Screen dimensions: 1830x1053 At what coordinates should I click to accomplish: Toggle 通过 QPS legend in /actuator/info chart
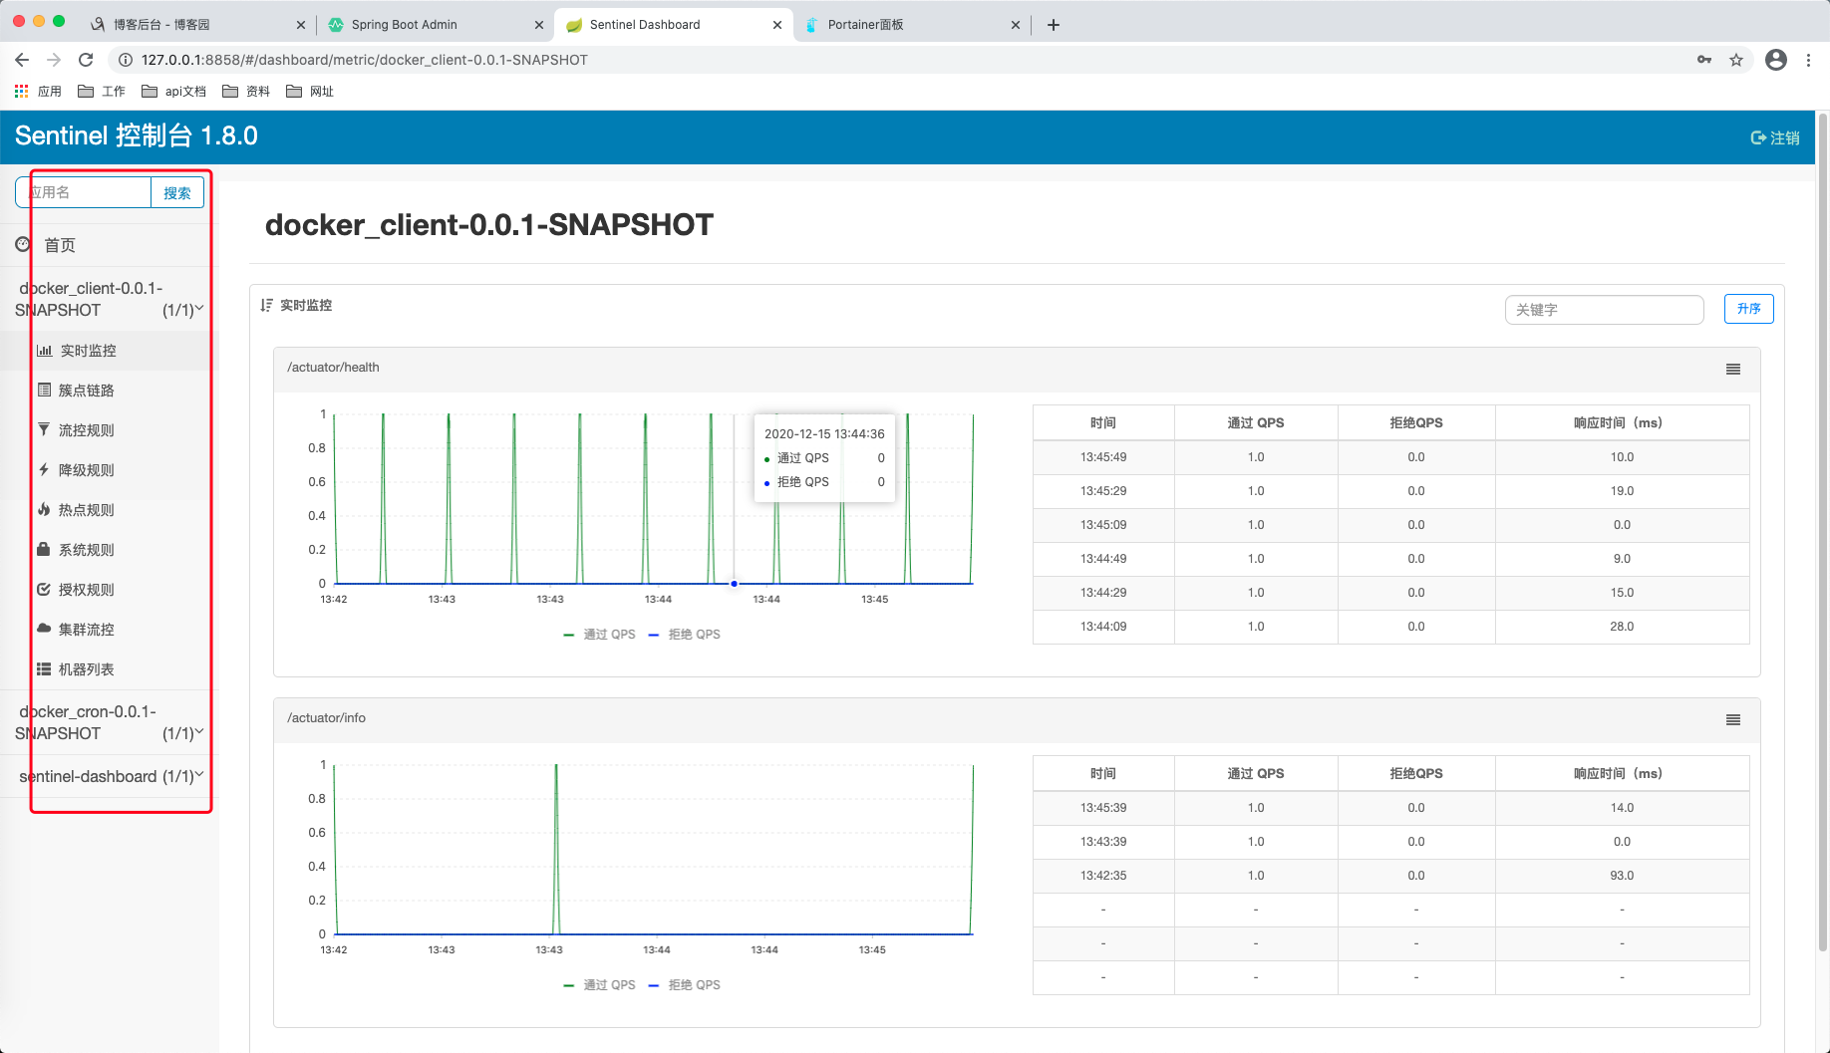click(599, 985)
